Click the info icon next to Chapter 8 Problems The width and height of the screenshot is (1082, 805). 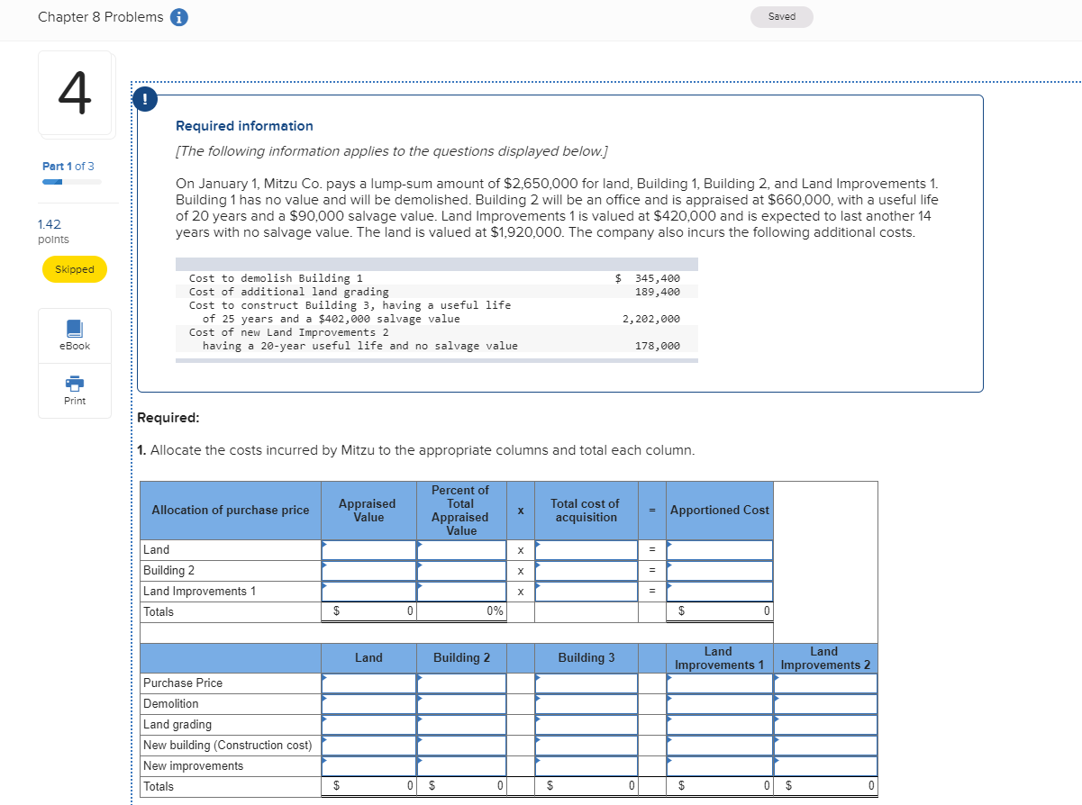tap(177, 16)
